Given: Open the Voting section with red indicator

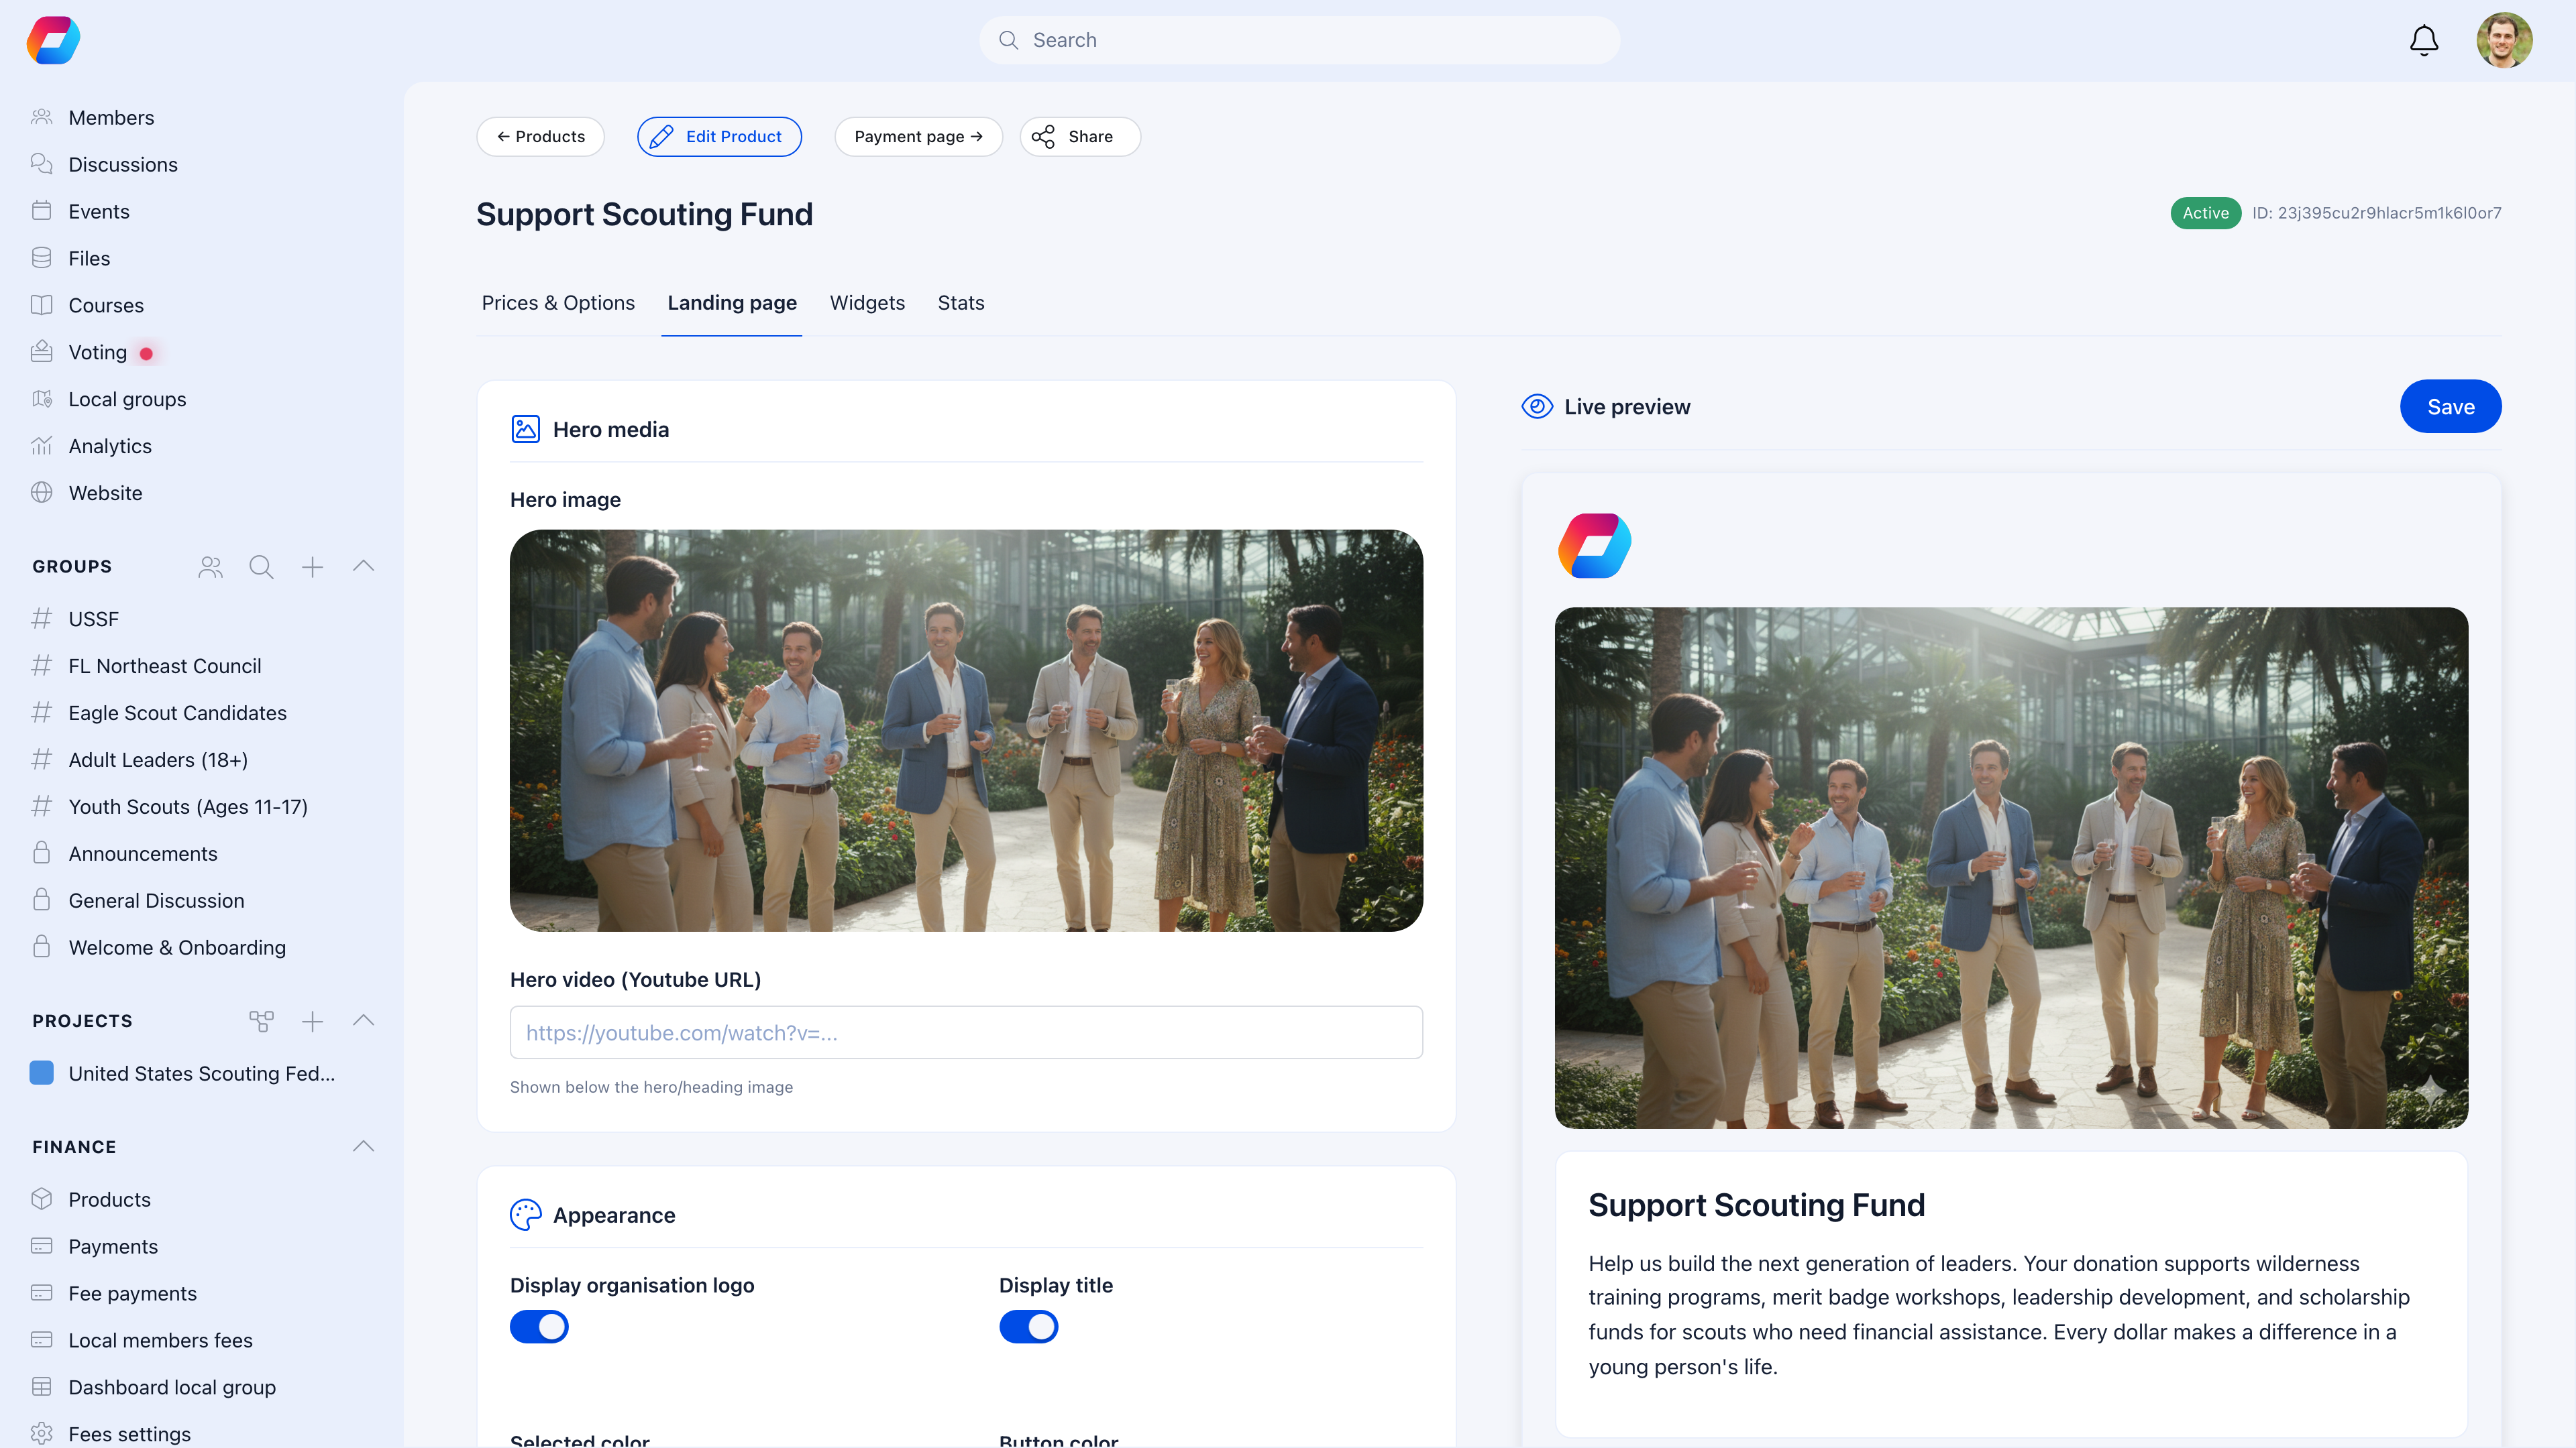Looking at the screenshot, I should click(97, 352).
